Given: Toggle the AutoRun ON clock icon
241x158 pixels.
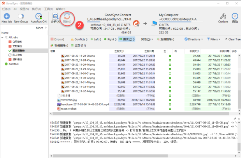Looking at the screenshot, I should [x=39, y=16].
